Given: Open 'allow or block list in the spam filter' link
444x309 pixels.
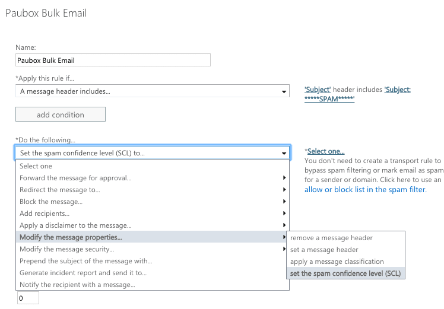Looking at the screenshot, I should pyautogui.click(x=364, y=190).
